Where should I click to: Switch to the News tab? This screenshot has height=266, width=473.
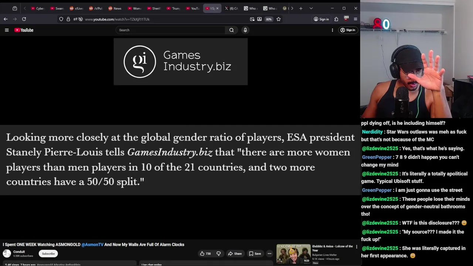(115, 8)
